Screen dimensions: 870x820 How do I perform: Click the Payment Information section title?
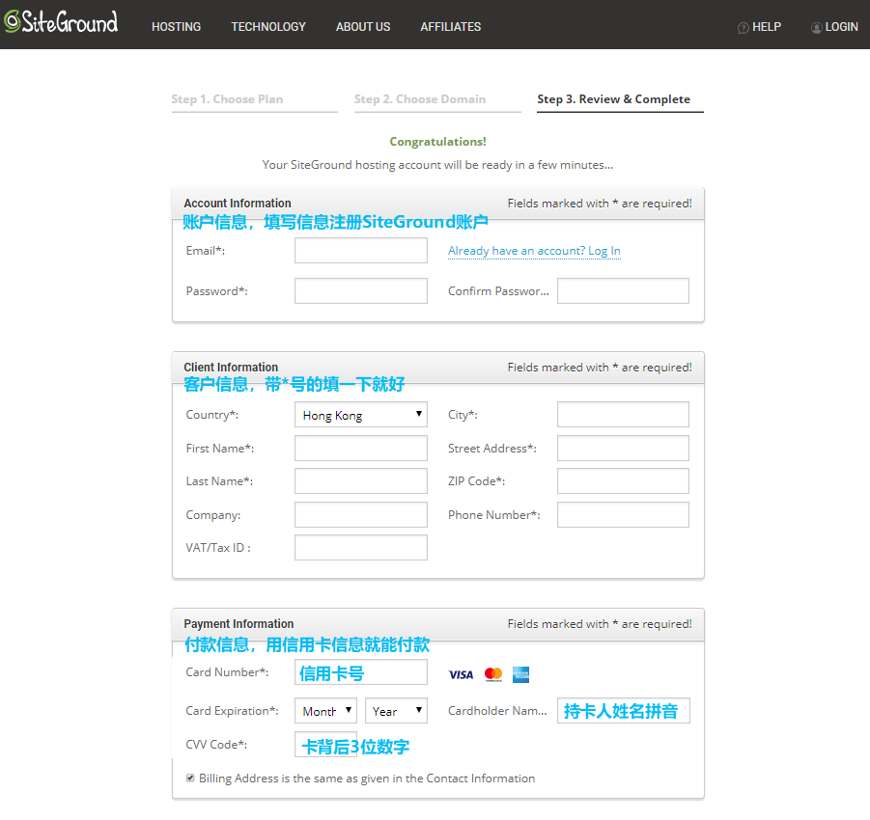(x=239, y=624)
